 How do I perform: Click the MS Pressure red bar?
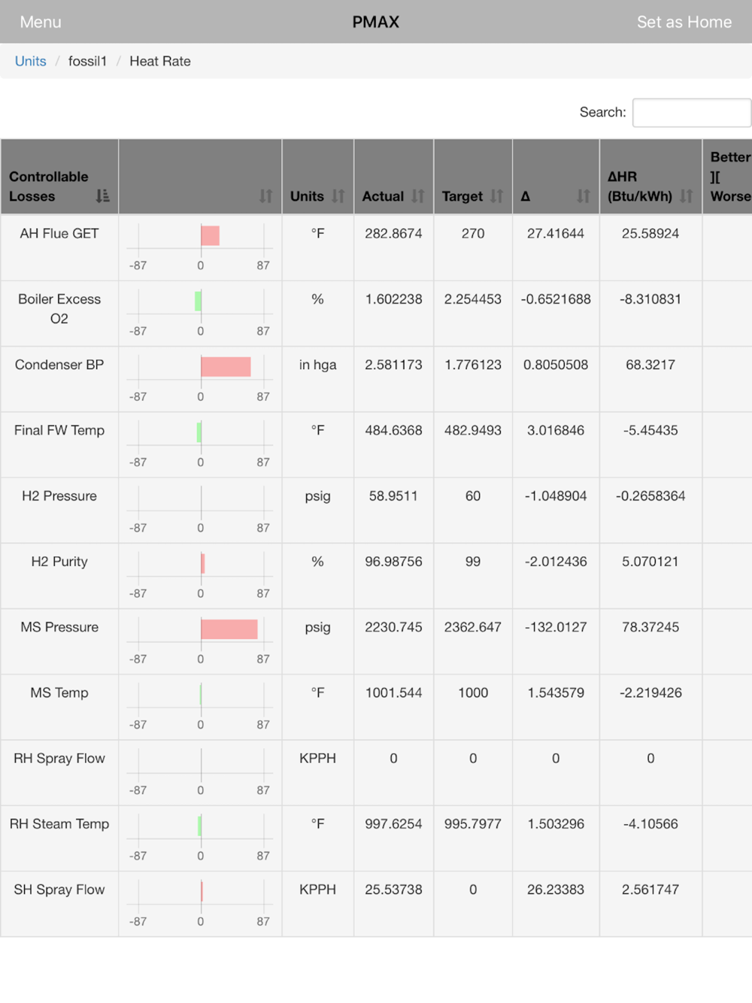229,629
